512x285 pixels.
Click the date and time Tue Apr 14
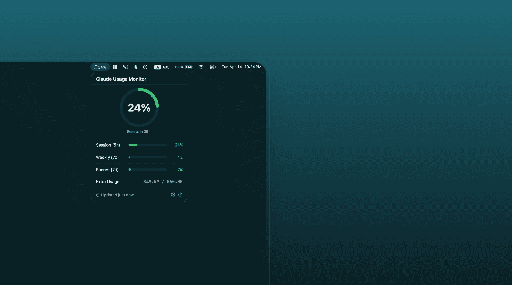pos(242,67)
